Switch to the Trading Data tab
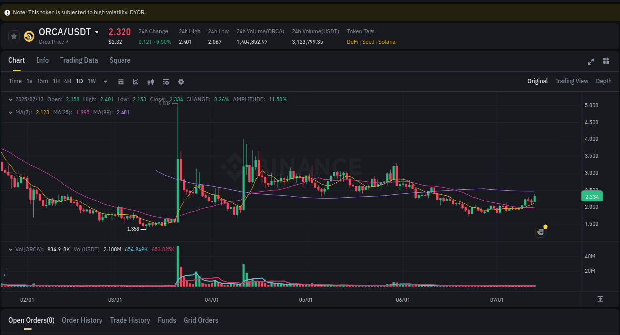 click(x=79, y=60)
